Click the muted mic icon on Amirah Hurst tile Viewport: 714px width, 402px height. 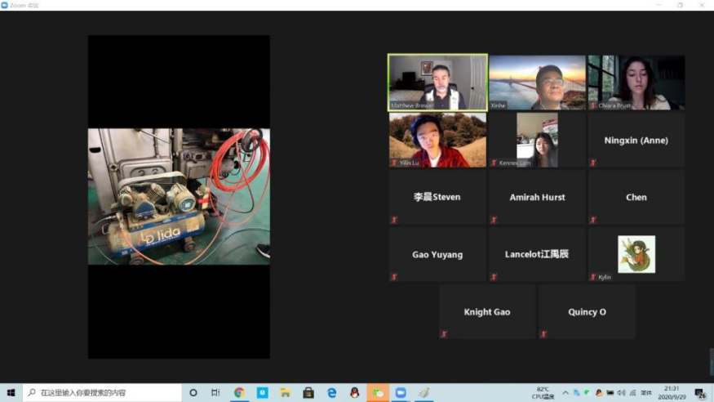pyautogui.click(x=494, y=220)
